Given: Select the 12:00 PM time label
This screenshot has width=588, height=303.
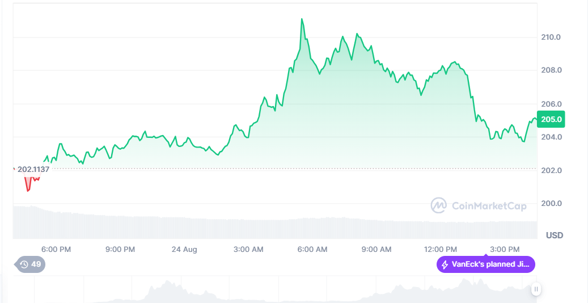Looking at the screenshot, I should [x=441, y=249].
